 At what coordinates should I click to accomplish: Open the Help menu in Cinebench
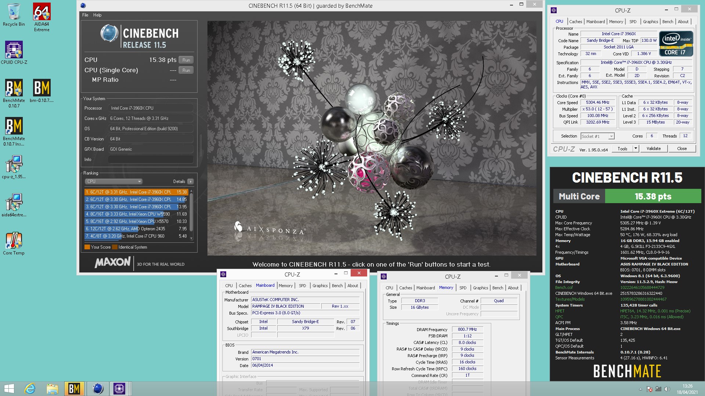[97, 15]
